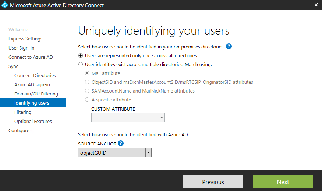Choose SAMAccountName and MailNickName radio button
Screen dimensions: 322x191
tap(87, 91)
